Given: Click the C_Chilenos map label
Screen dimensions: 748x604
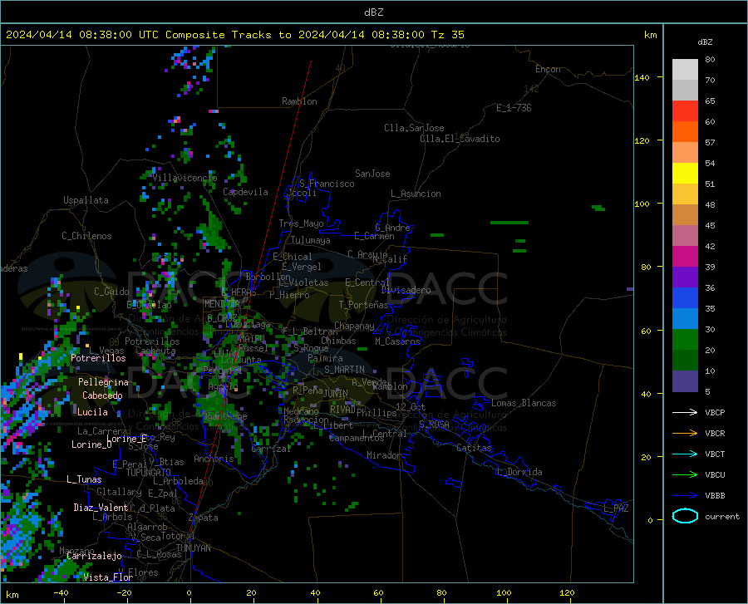Looking at the screenshot, I should [x=86, y=236].
